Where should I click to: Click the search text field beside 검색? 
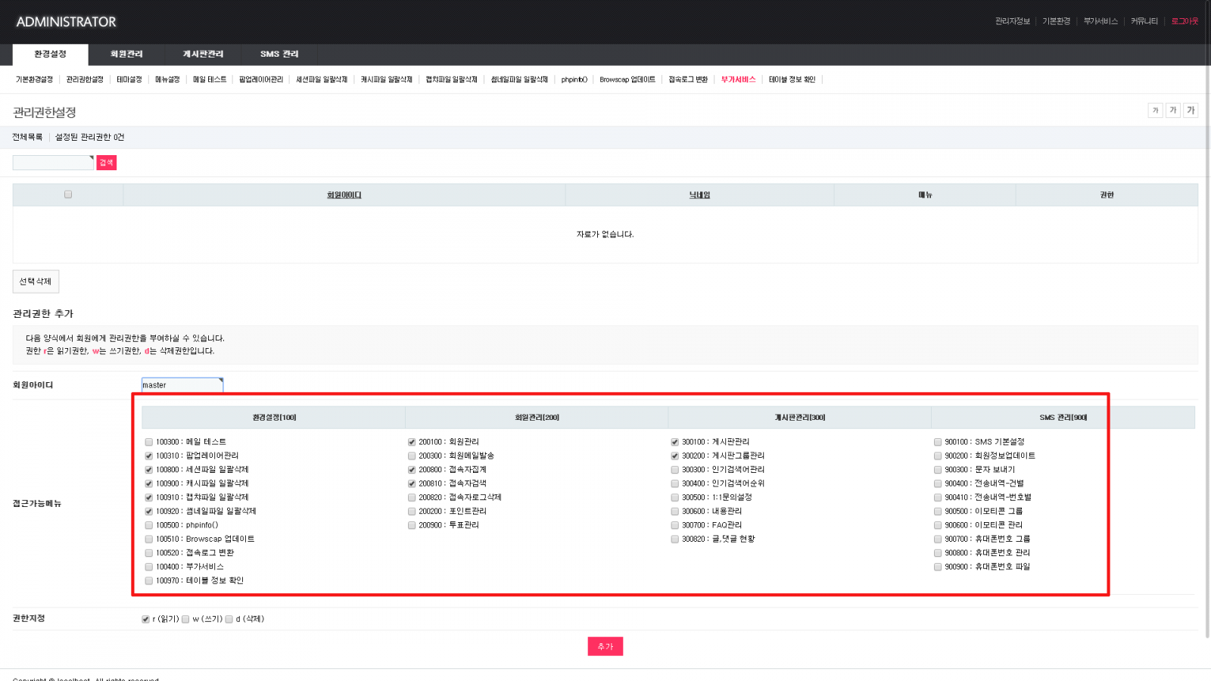(x=53, y=163)
